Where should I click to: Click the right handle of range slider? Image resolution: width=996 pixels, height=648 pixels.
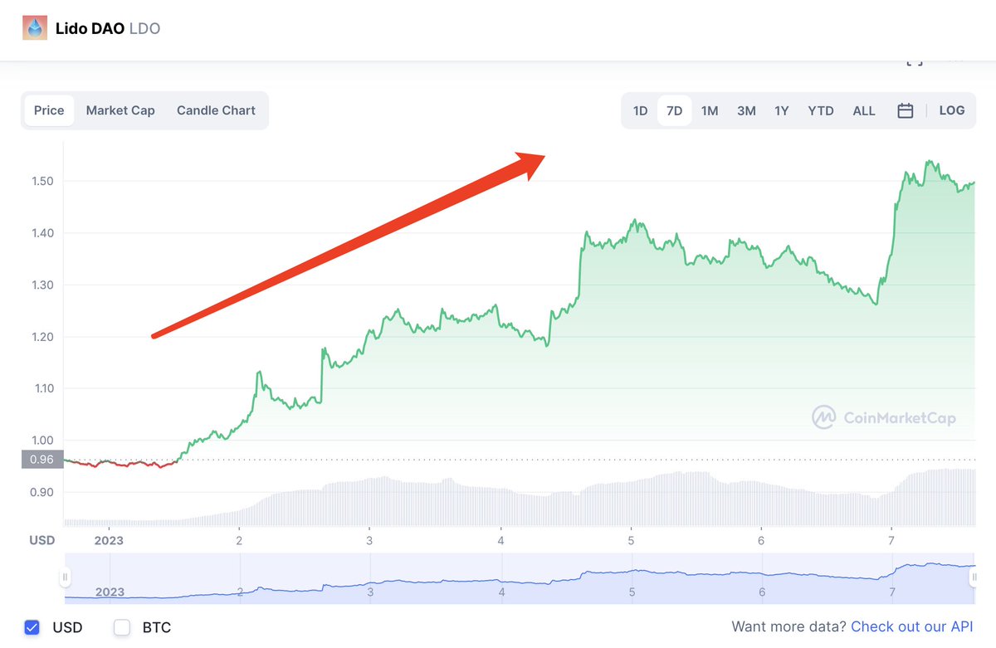[x=974, y=577]
